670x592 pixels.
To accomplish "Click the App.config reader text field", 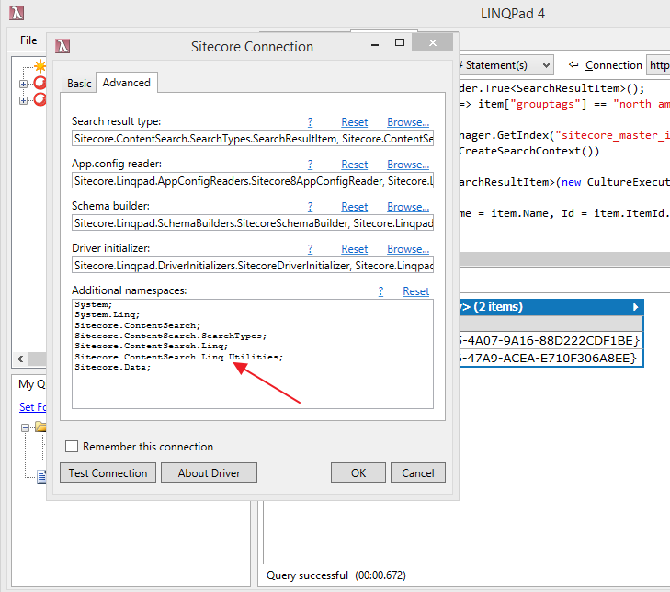I will (253, 181).
